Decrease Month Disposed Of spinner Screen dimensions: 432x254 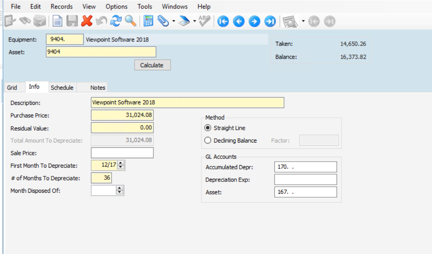click(120, 192)
